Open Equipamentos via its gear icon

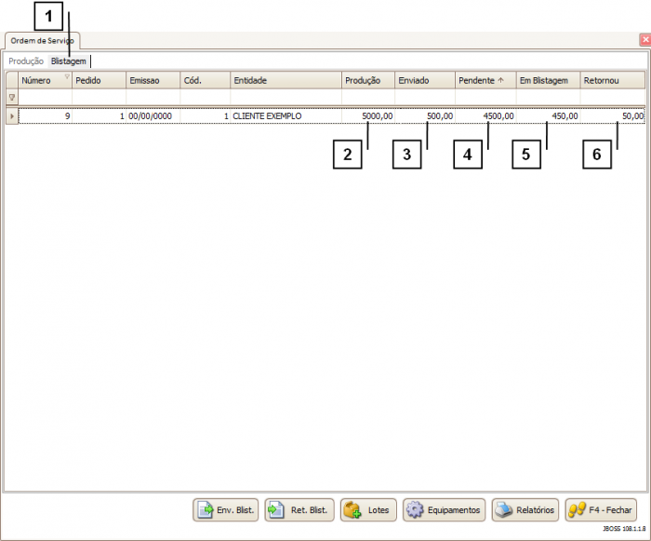click(415, 510)
